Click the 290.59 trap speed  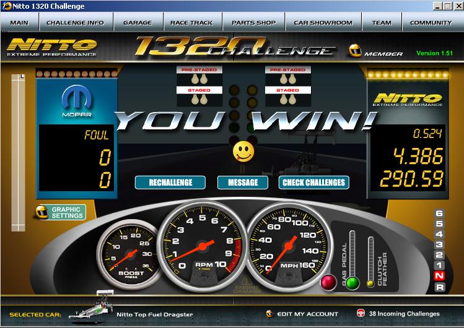coord(411,178)
